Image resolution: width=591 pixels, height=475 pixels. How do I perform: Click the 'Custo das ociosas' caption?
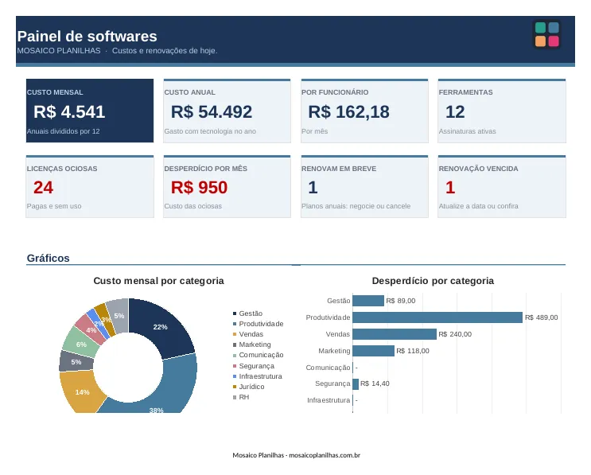pos(193,206)
